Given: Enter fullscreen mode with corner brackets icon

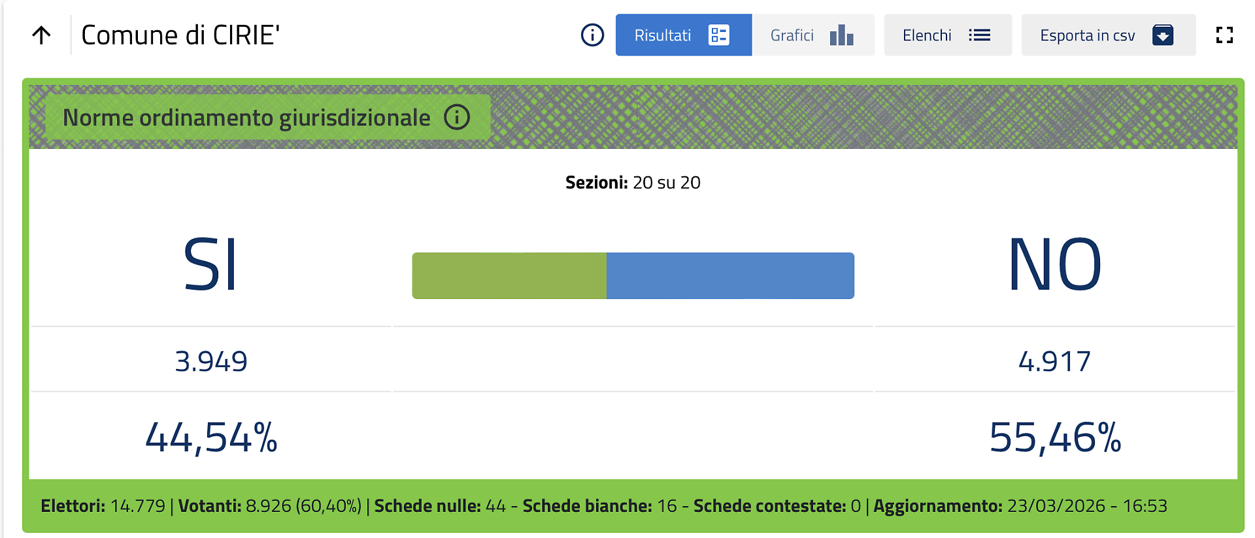Looking at the screenshot, I should pos(1224,35).
